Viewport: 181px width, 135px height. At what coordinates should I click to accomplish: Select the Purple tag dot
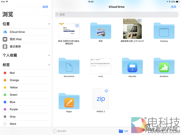tap(5, 109)
